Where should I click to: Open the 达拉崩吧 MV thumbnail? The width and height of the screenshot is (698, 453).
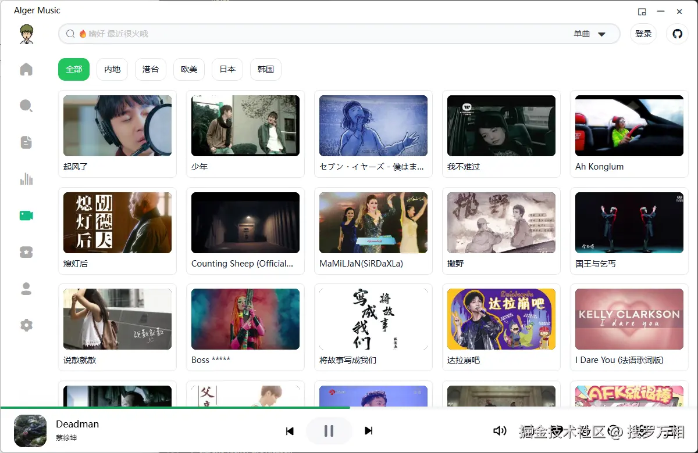point(501,319)
